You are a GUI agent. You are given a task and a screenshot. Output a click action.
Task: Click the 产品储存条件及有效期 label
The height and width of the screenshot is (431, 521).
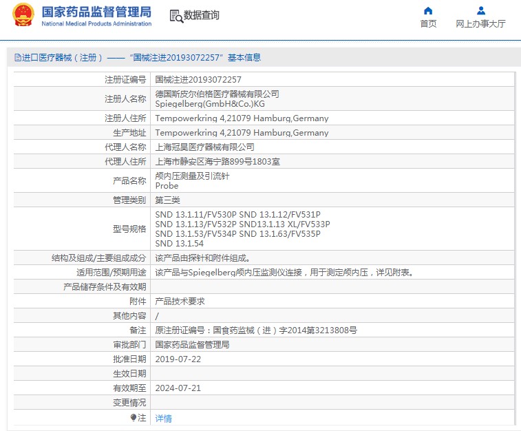tap(105, 287)
